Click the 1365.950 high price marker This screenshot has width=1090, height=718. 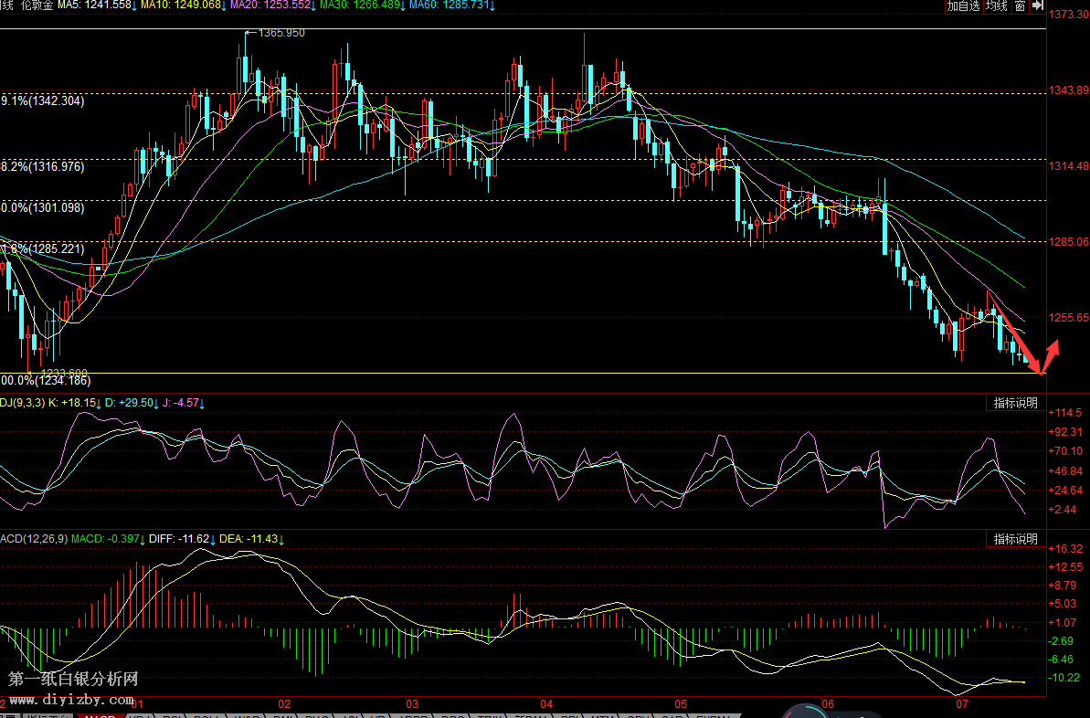[280, 33]
